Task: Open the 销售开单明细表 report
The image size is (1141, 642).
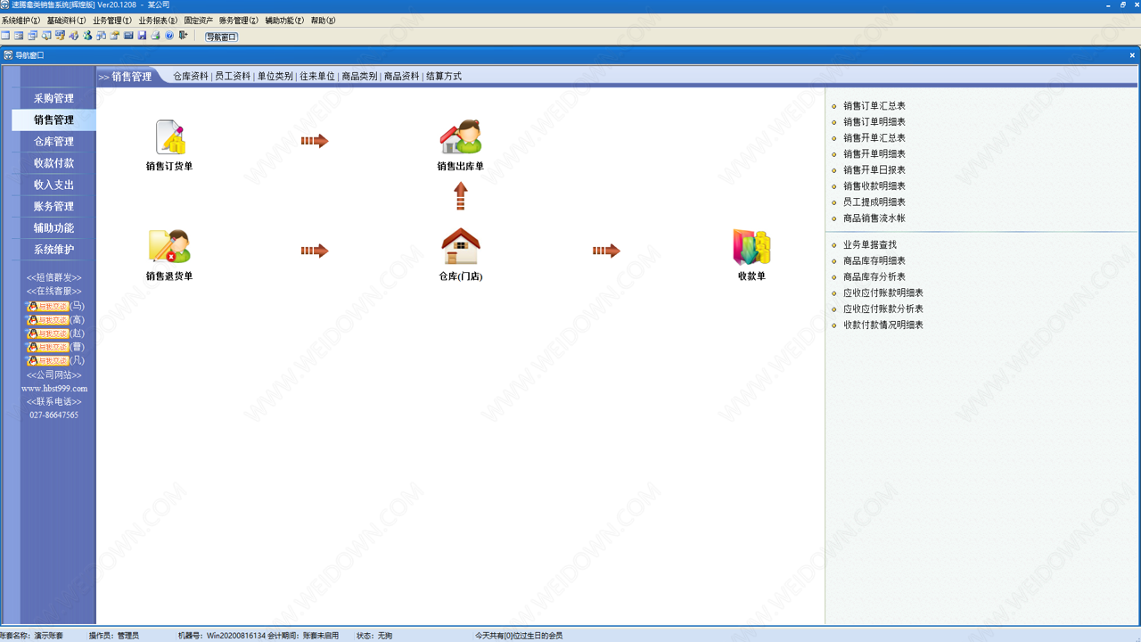Action: click(874, 154)
